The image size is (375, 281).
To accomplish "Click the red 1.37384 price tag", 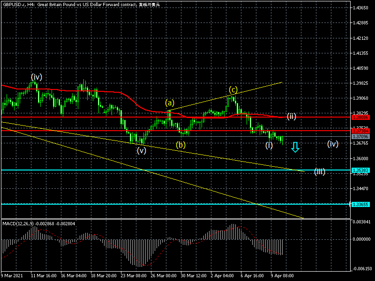I will [x=360, y=131].
